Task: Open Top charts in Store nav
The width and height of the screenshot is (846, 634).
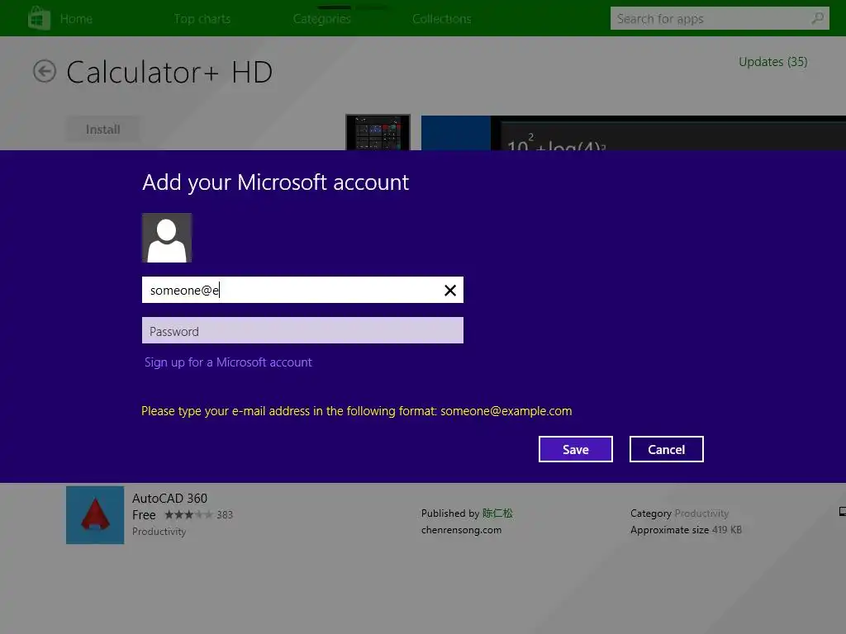Action: (x=202, y=19)
